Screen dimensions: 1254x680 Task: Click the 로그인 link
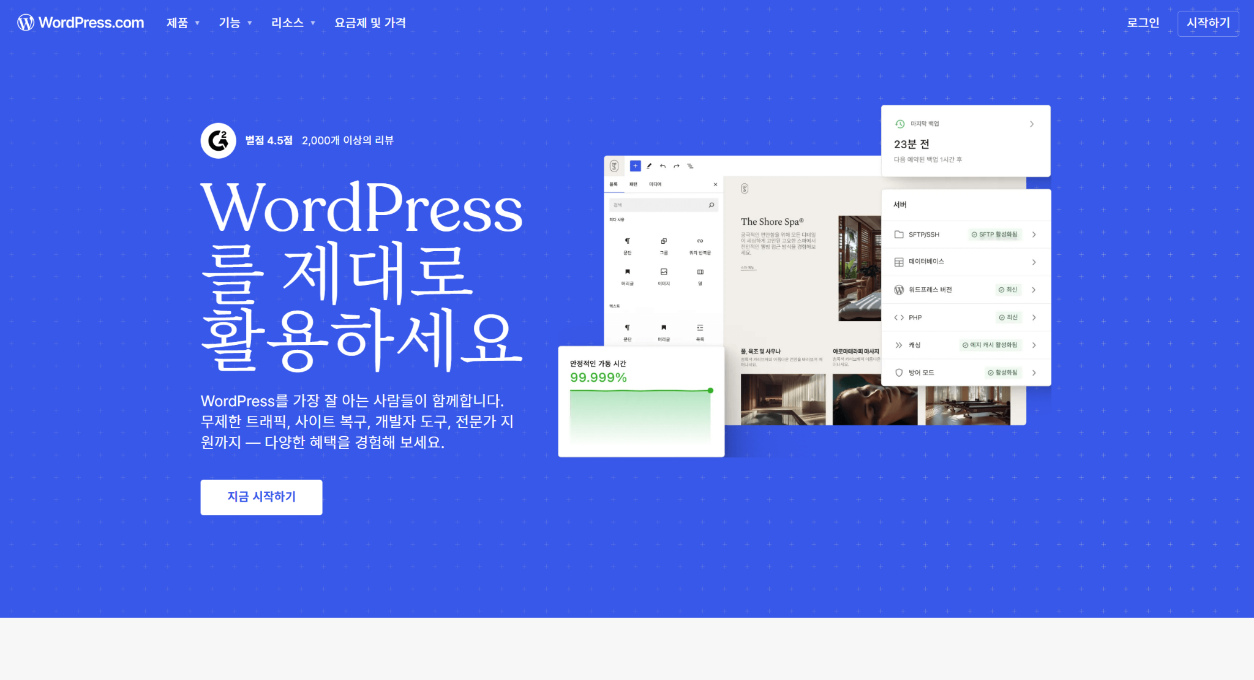[1143, 23]
